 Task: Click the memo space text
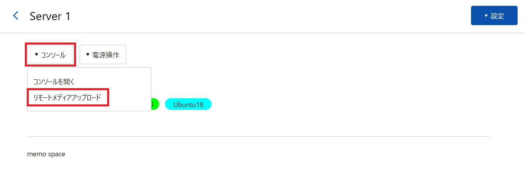[x=46, y=154]
